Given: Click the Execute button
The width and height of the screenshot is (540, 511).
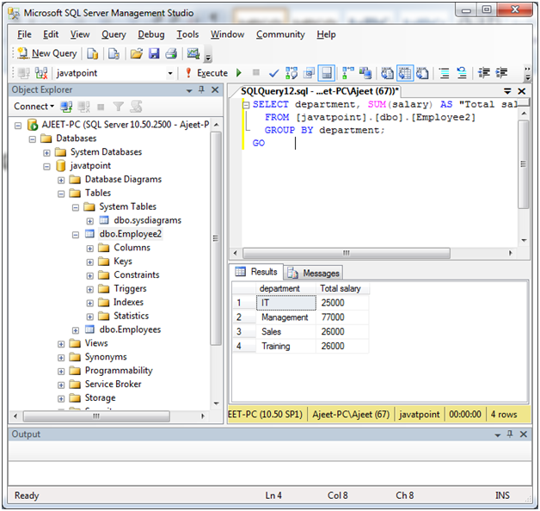Looking at the screenshot, I should [x=206, y=73].
